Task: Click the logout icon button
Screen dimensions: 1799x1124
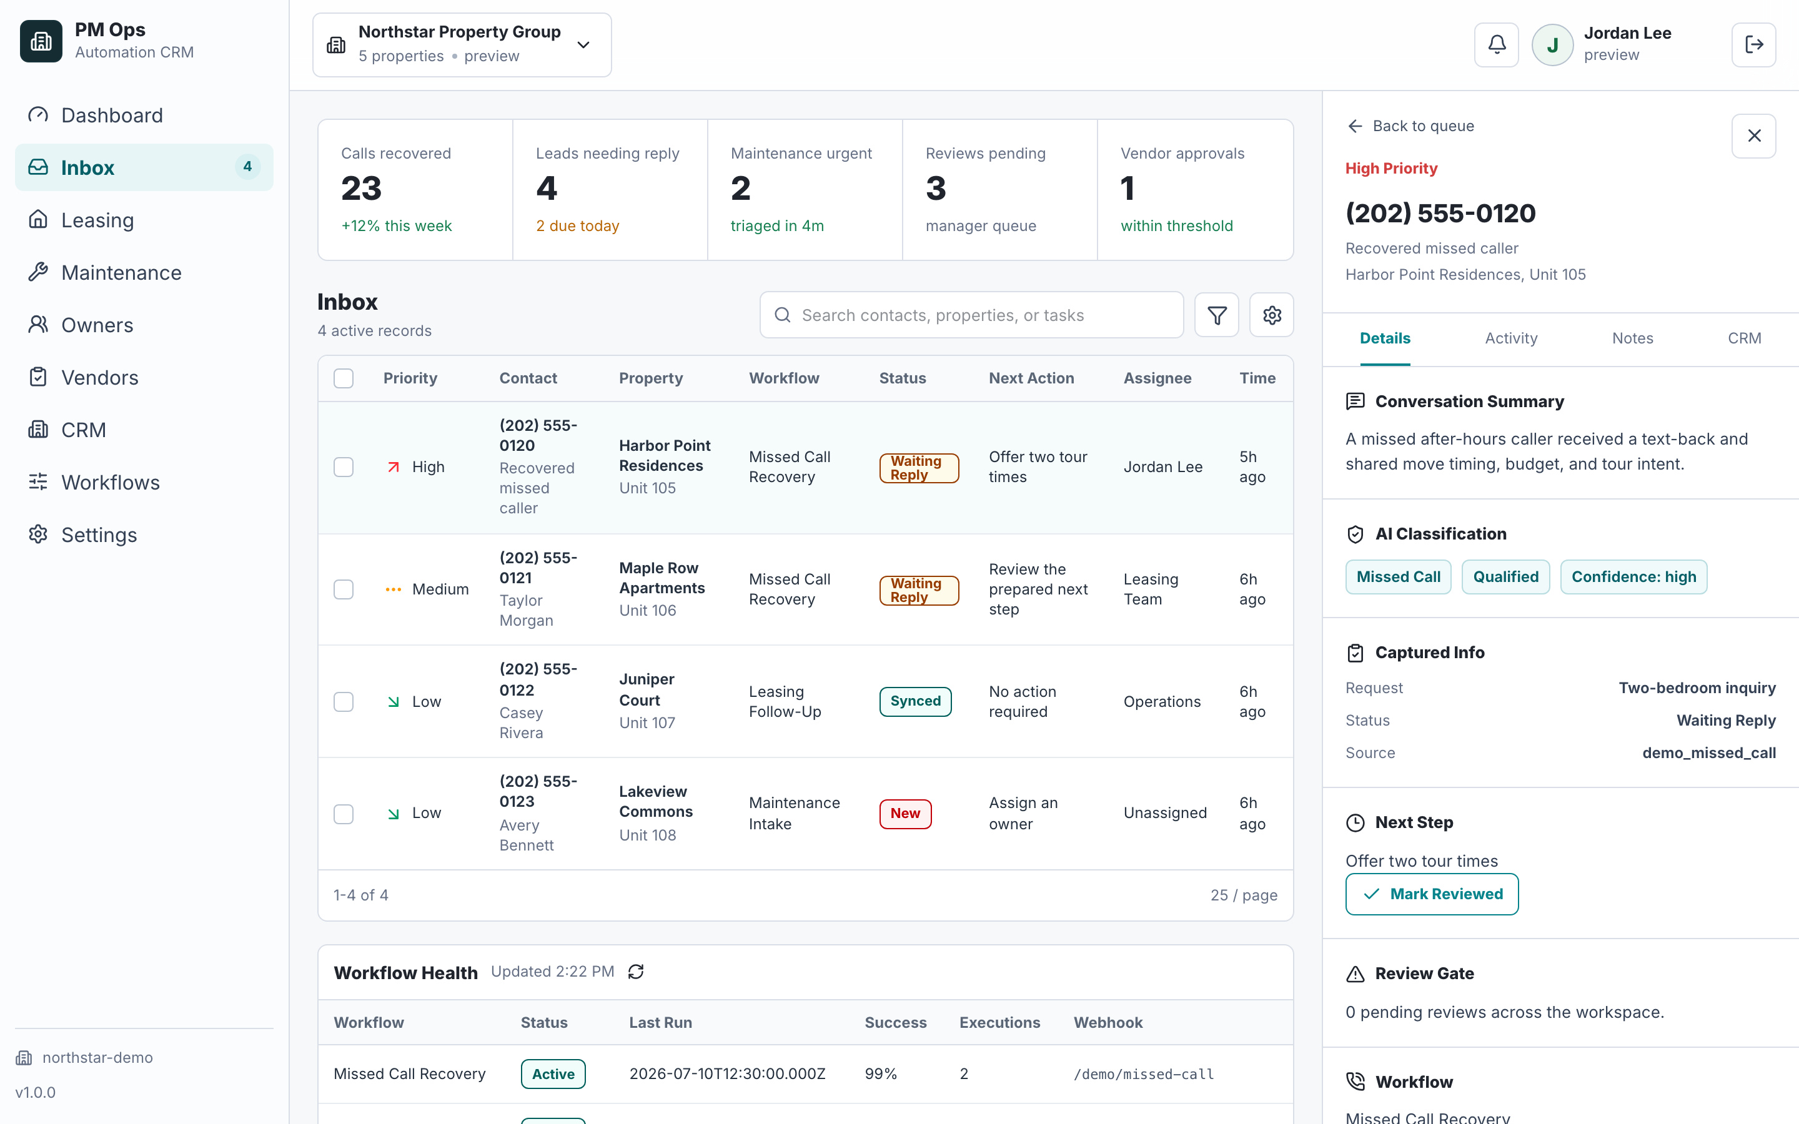Action: click(x=1753, y=44)
